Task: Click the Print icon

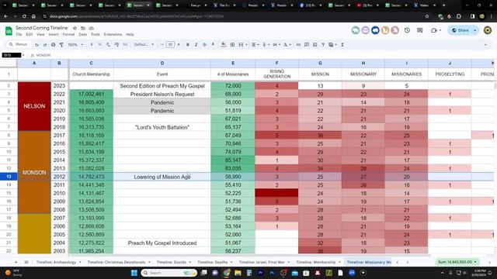Action: coord(54,45)
